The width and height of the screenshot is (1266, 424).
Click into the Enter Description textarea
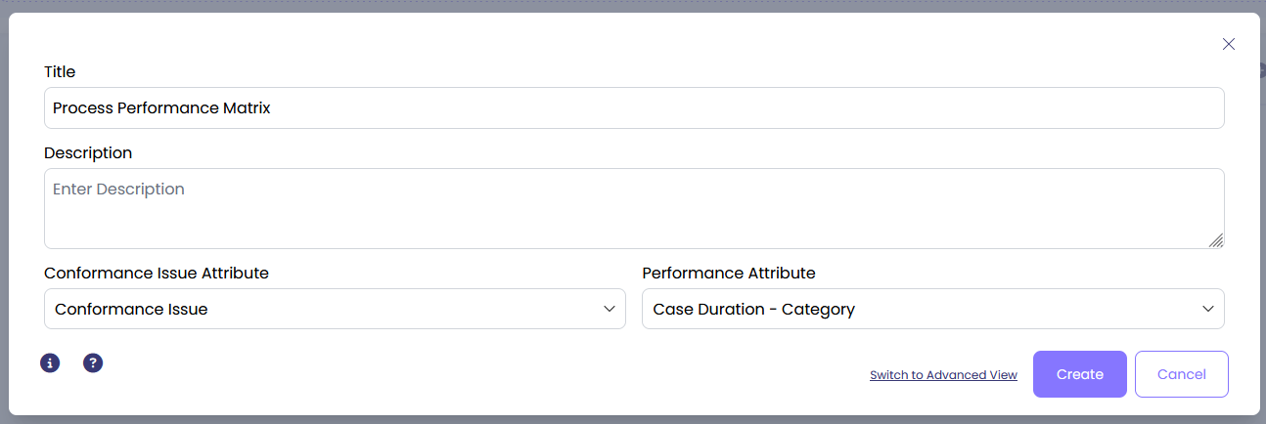tap(634, 209)
